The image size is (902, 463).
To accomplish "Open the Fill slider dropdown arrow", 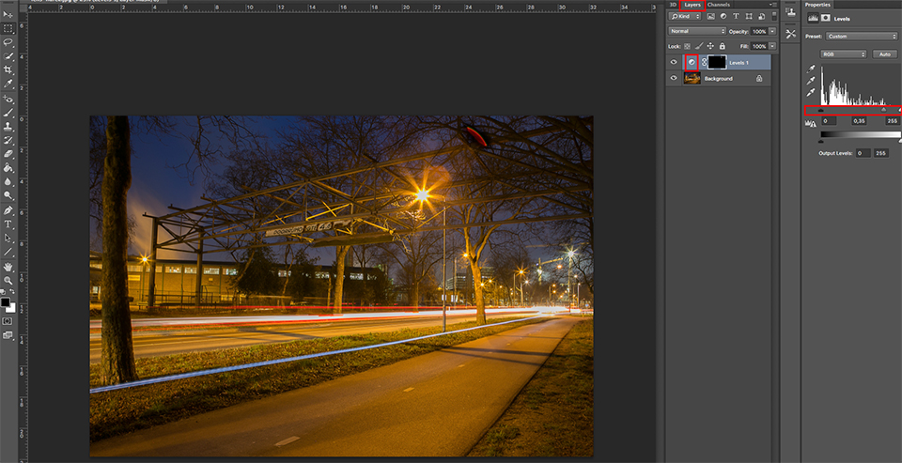I will coord(772,46).
